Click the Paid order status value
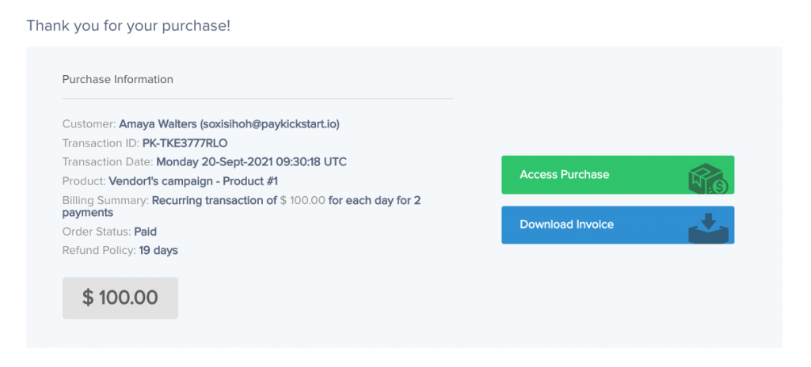 tap(146, 232)
